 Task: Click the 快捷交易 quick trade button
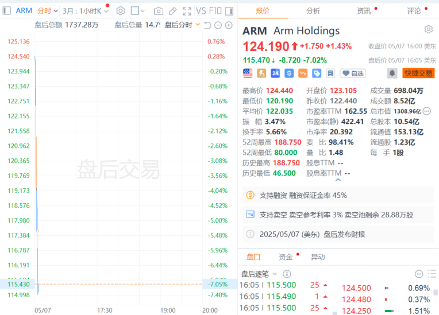[x=418, y=73]
